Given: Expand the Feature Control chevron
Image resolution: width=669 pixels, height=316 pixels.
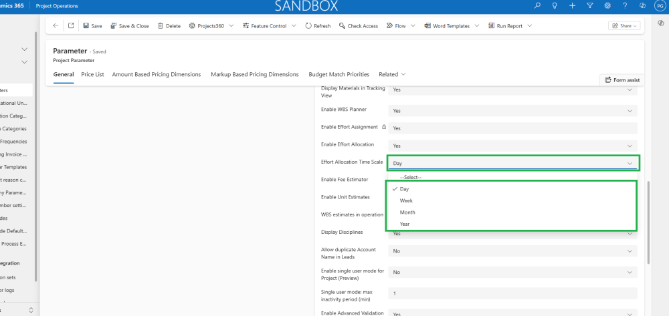Looking at the screenshot, I should click(294, 26).
